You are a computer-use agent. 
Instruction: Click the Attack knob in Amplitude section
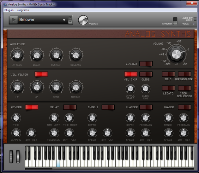click(x=17, y=55)
